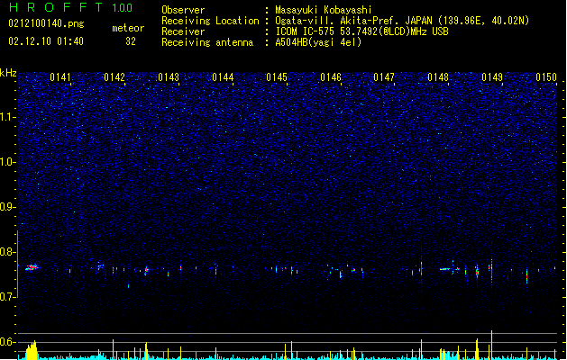
Task: Click the tall yellow power spike before 0149
Action: point(491,345)
